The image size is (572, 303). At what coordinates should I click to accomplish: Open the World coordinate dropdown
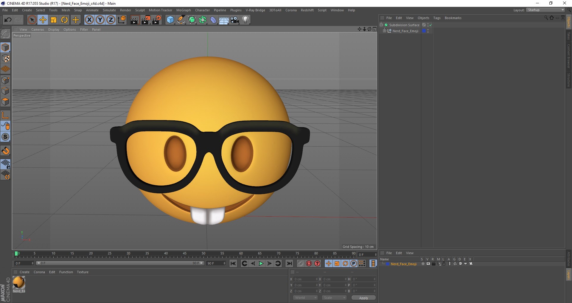[305, 298]
